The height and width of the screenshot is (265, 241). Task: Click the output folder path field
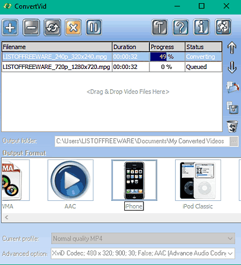tap(142, 142)
